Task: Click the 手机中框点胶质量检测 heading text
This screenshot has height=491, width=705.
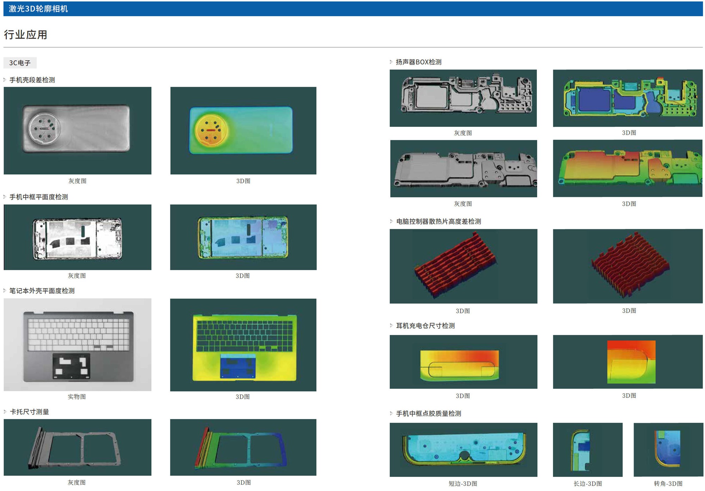Action: coord(428,413)
